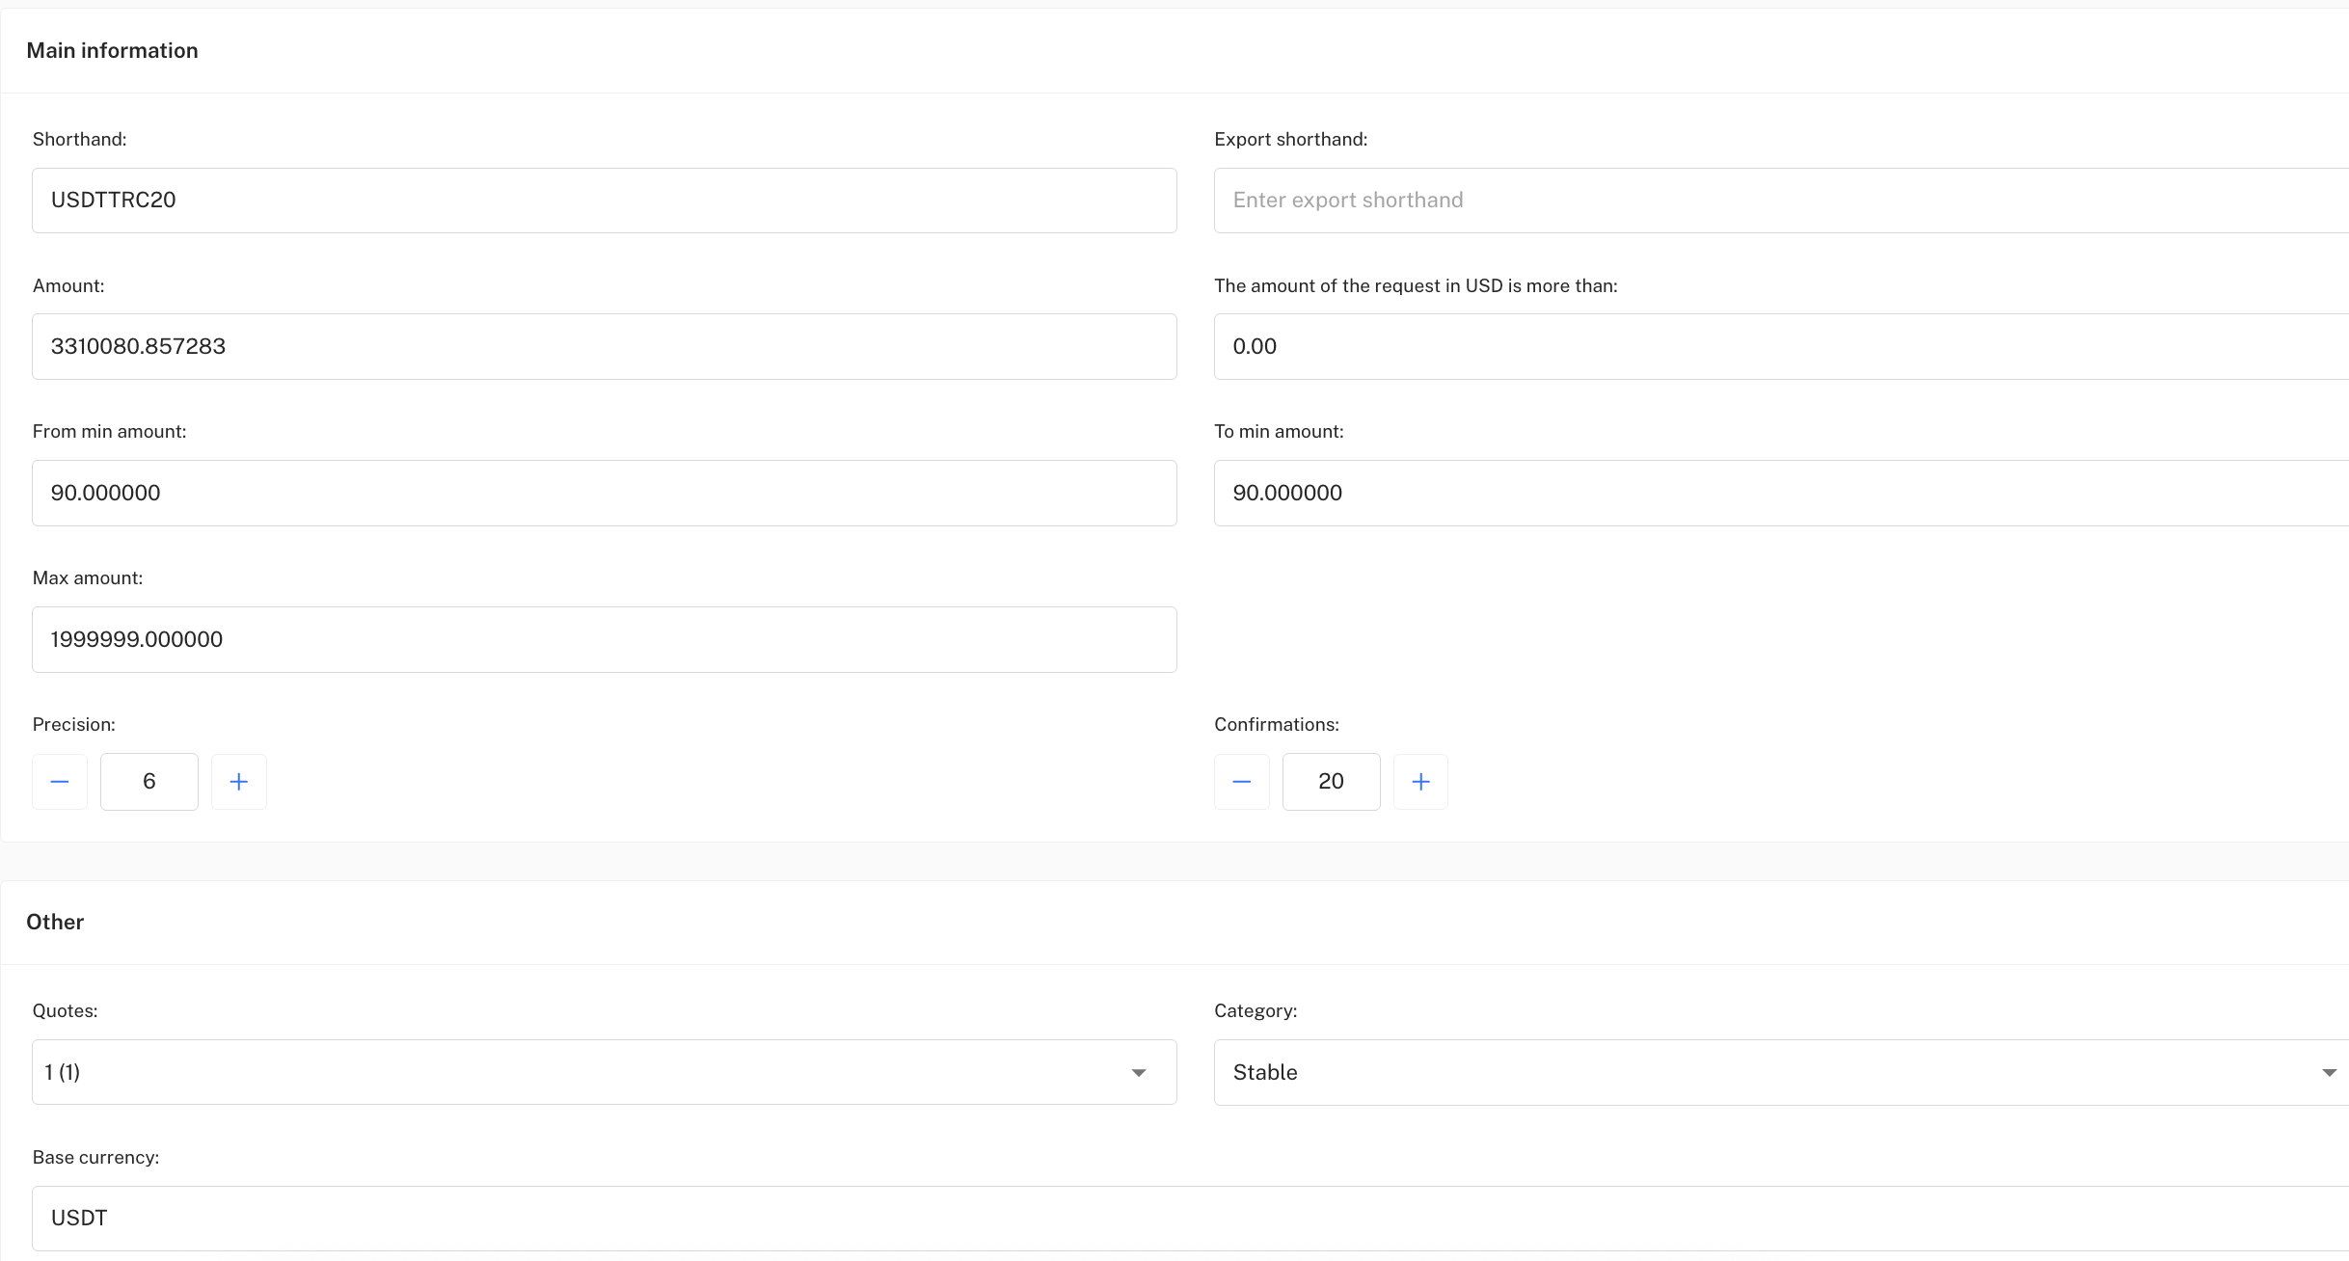2349x1261 pixels.
Task: Expand the Category dropdown showing Stable
Action: click(2328, 1073)
